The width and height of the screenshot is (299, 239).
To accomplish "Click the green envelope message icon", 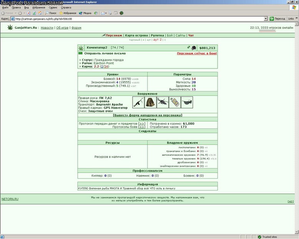I will click(x=80, y=53).
